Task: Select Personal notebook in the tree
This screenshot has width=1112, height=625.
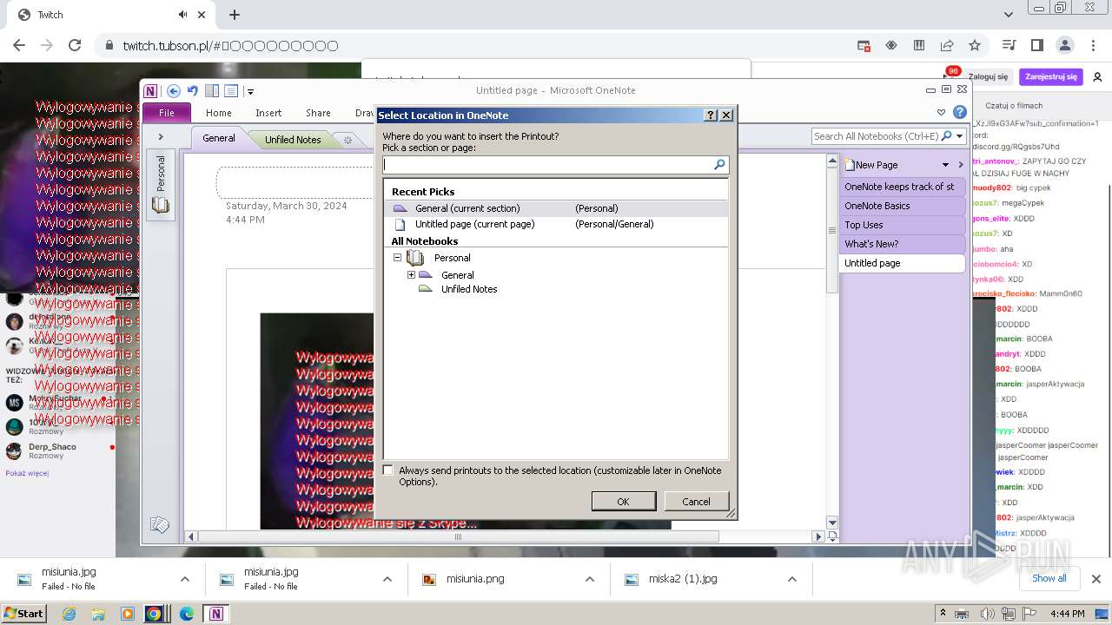Action: [452, 258]
